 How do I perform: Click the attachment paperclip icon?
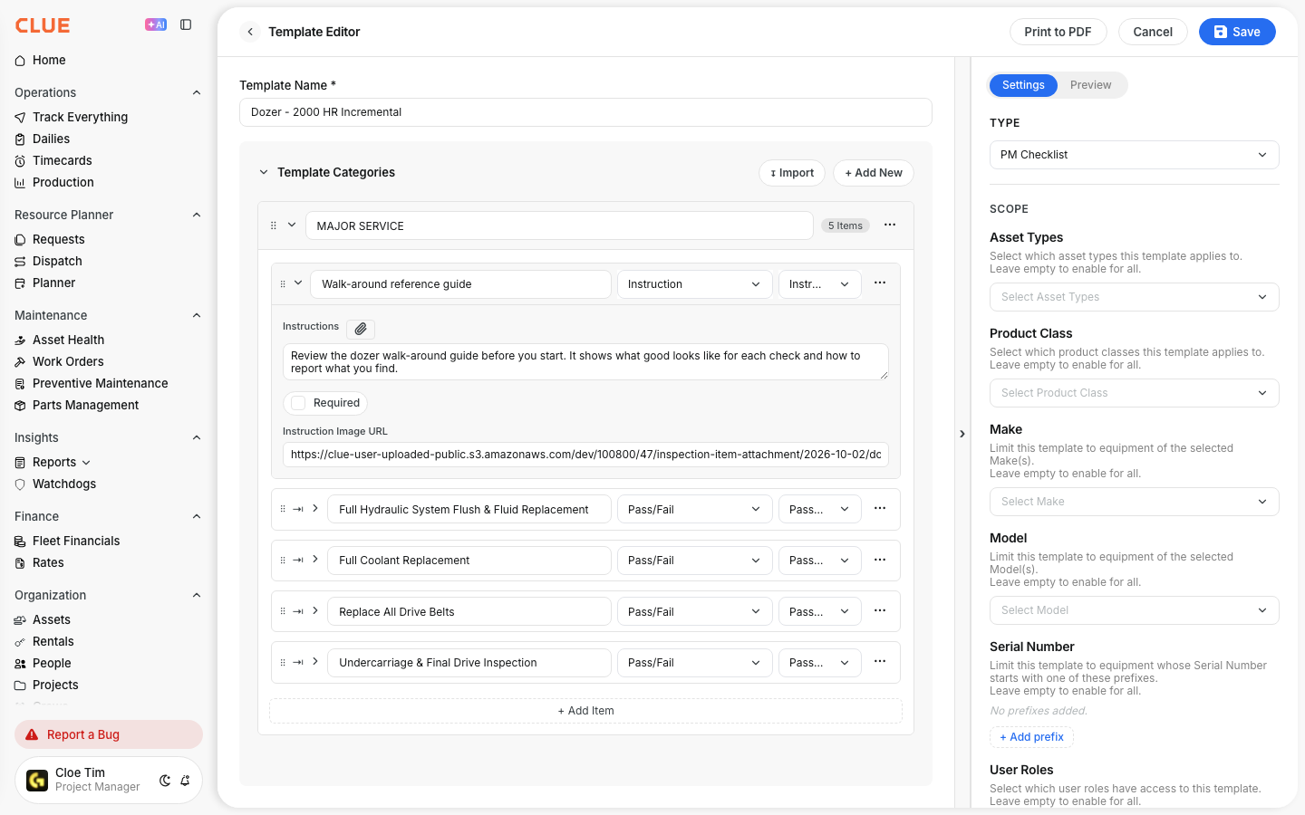point(361,329)
